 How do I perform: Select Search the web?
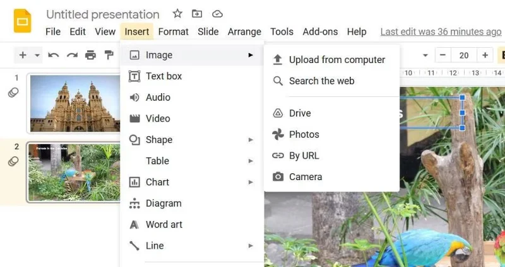pyautogui.click(x=332, y=81)
